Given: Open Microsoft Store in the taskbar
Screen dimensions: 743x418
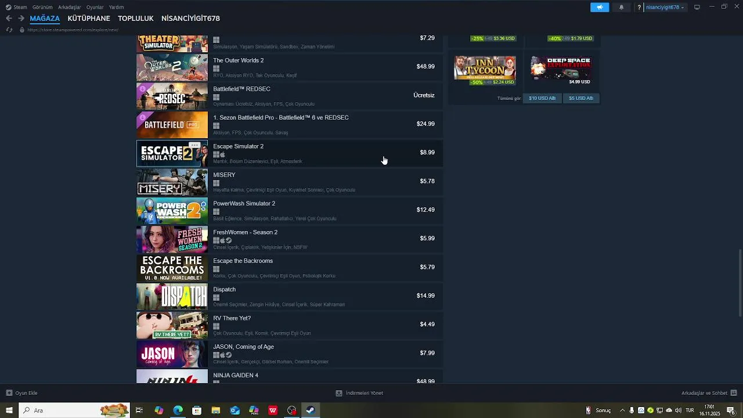Looking at the screenshot, I should [x=197, y=410].
